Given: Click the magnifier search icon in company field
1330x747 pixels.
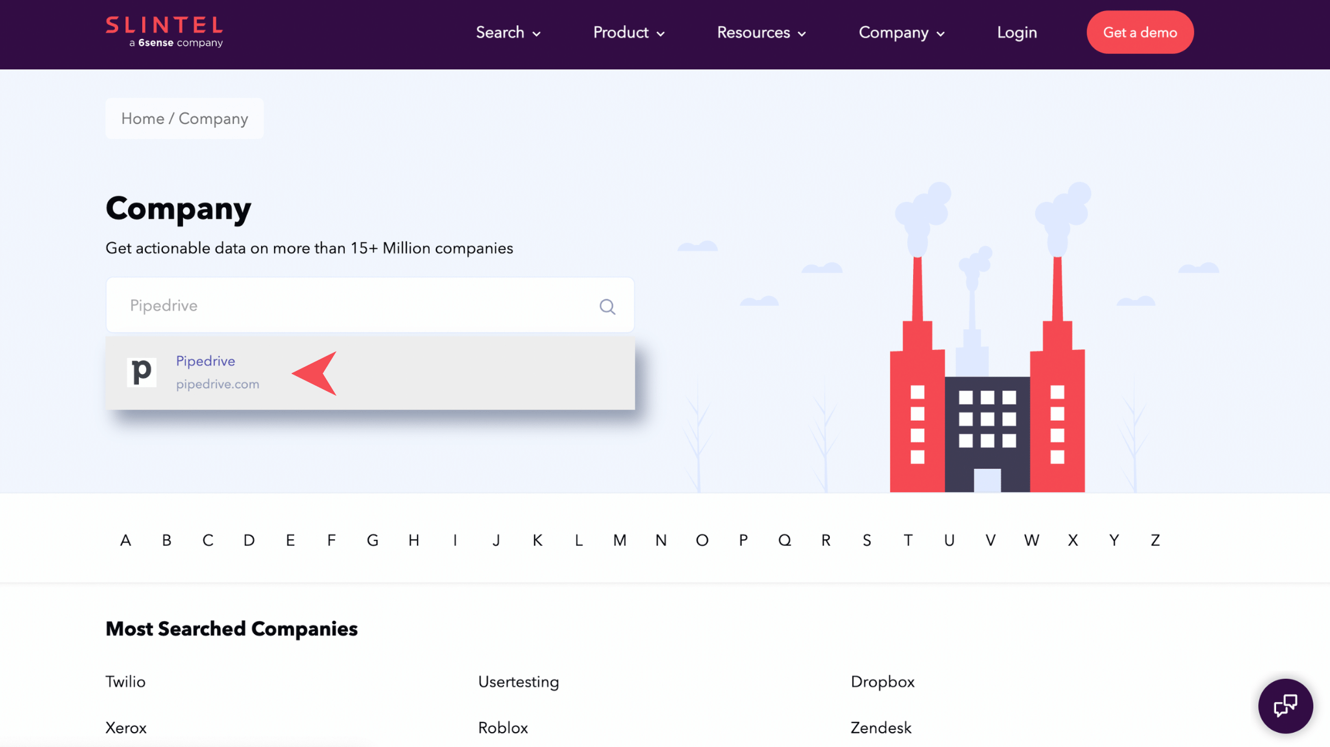Looking at the screenshot, I should click(x=607, y=307).
